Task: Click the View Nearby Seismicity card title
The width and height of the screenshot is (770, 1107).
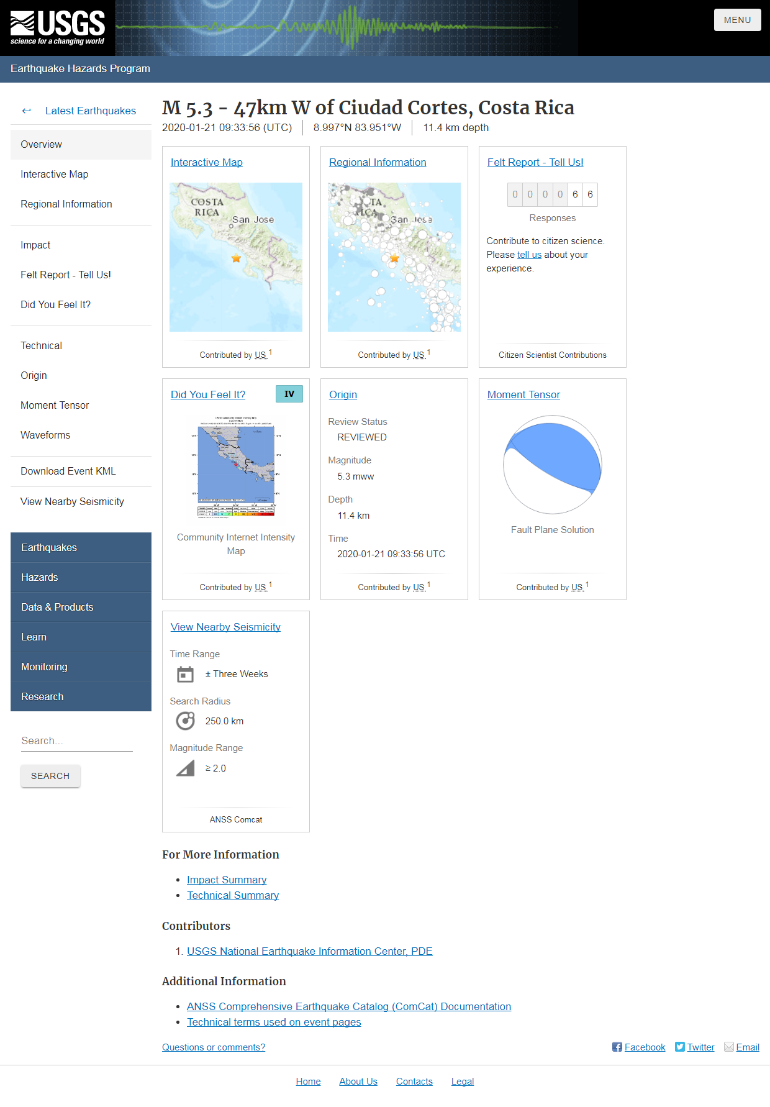Action: [225, 627]
